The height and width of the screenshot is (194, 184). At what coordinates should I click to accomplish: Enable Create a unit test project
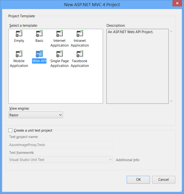pos(10,130)
